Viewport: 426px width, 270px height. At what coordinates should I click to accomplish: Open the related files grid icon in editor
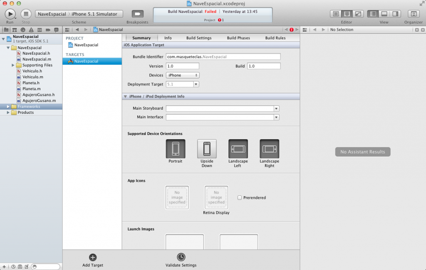click(67, 30)
